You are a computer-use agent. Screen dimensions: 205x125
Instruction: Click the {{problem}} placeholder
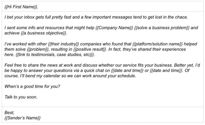coord(38,49)
